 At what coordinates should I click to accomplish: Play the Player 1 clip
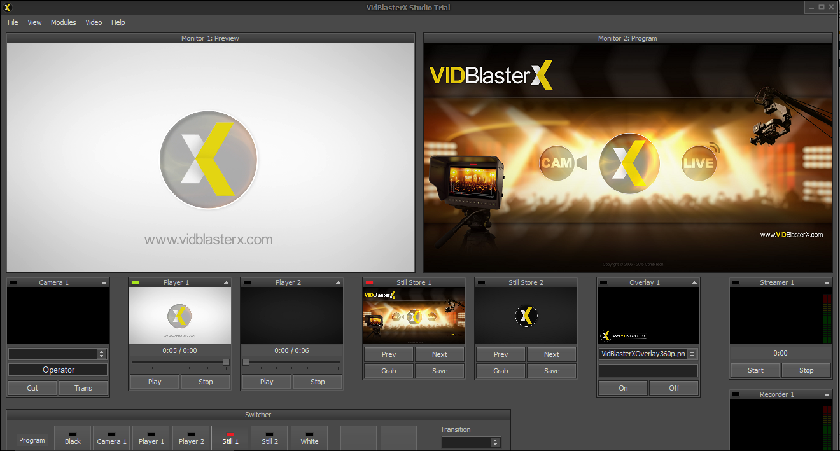tap(155, 382)
